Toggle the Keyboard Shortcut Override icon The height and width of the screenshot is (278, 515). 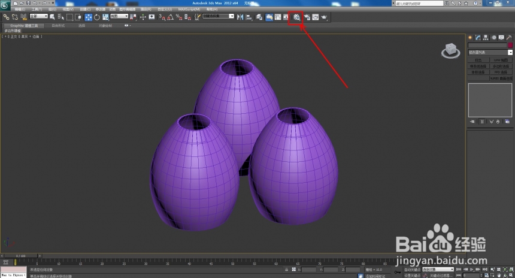click(152, 17)
